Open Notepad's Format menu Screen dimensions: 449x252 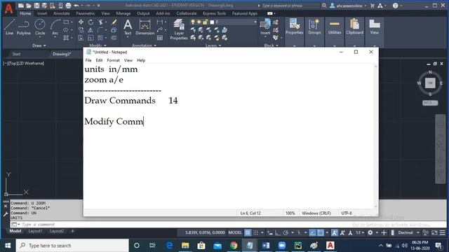click(113, 60)
